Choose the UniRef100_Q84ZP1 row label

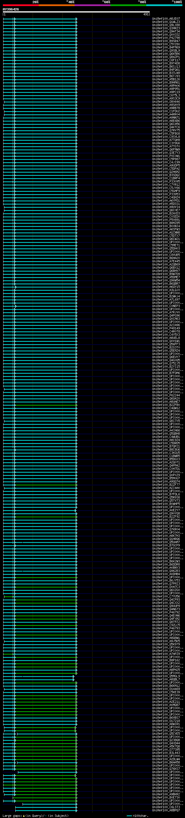pyautogui.click(x=166, y=57)
